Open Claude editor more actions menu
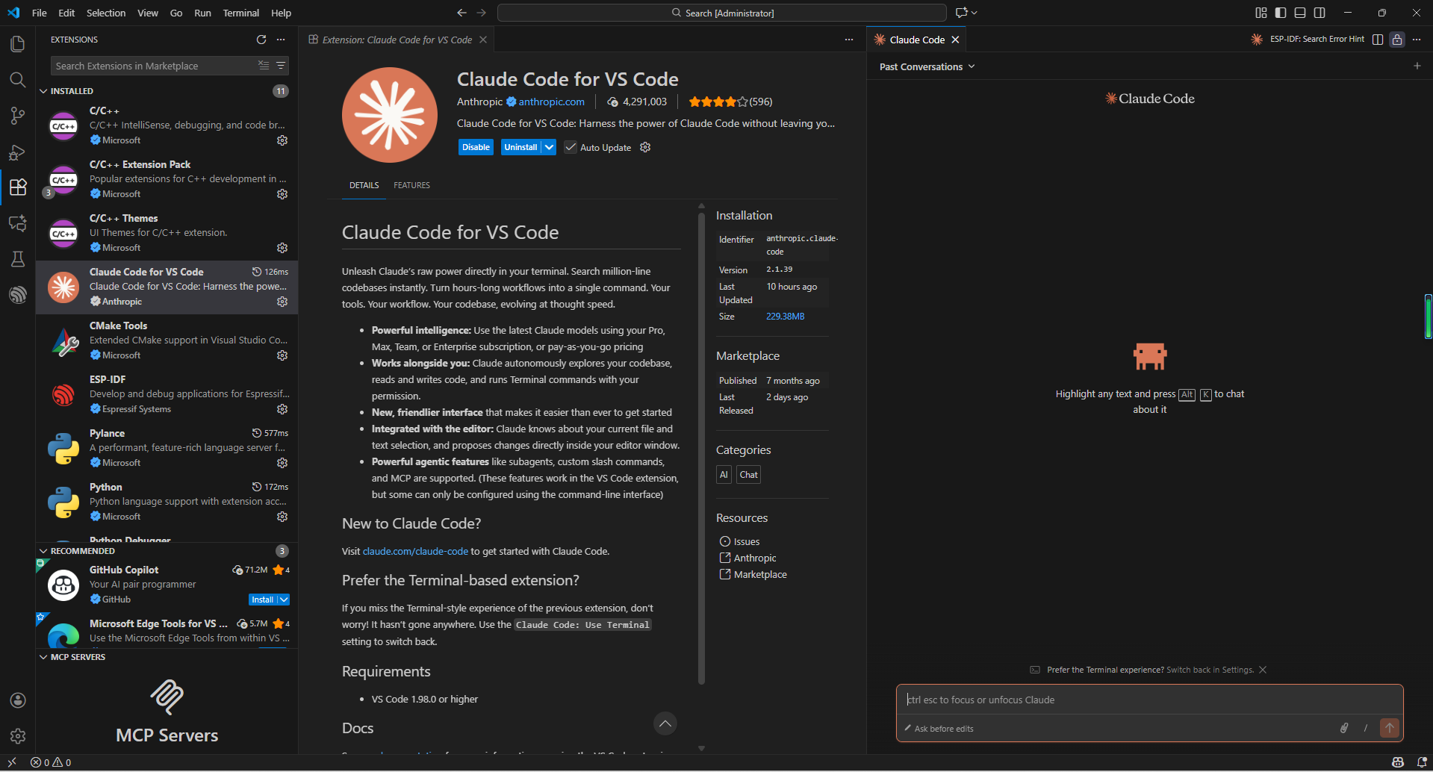 [x=1417, y=40]
